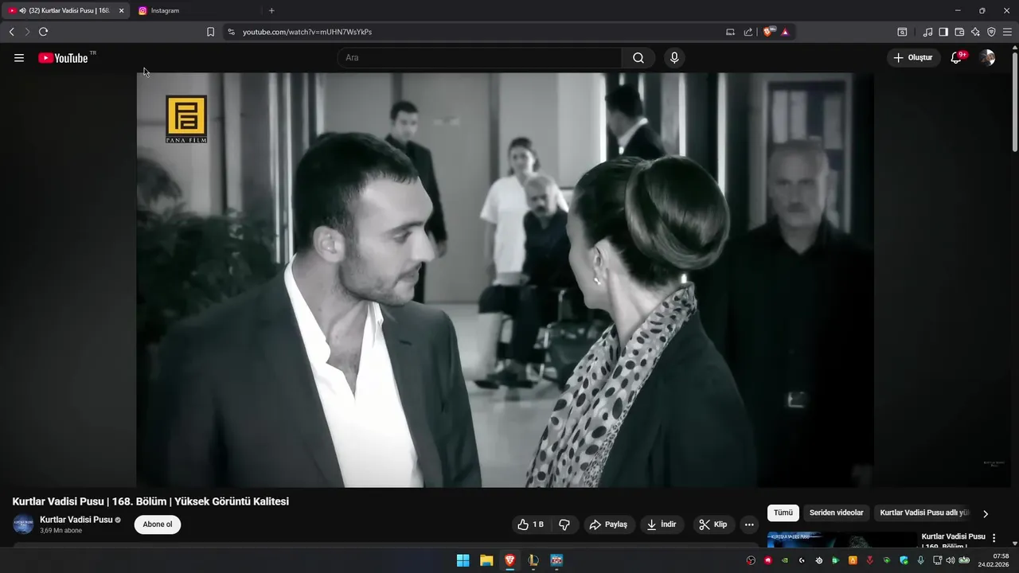Open File Explorer from taskbar
This screenshot has height=573, width=1019.
(x=486, y=560)
